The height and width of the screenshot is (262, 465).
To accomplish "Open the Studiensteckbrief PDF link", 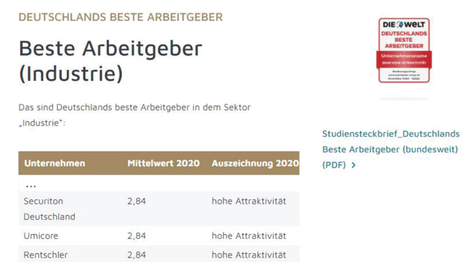I will 391,149.
